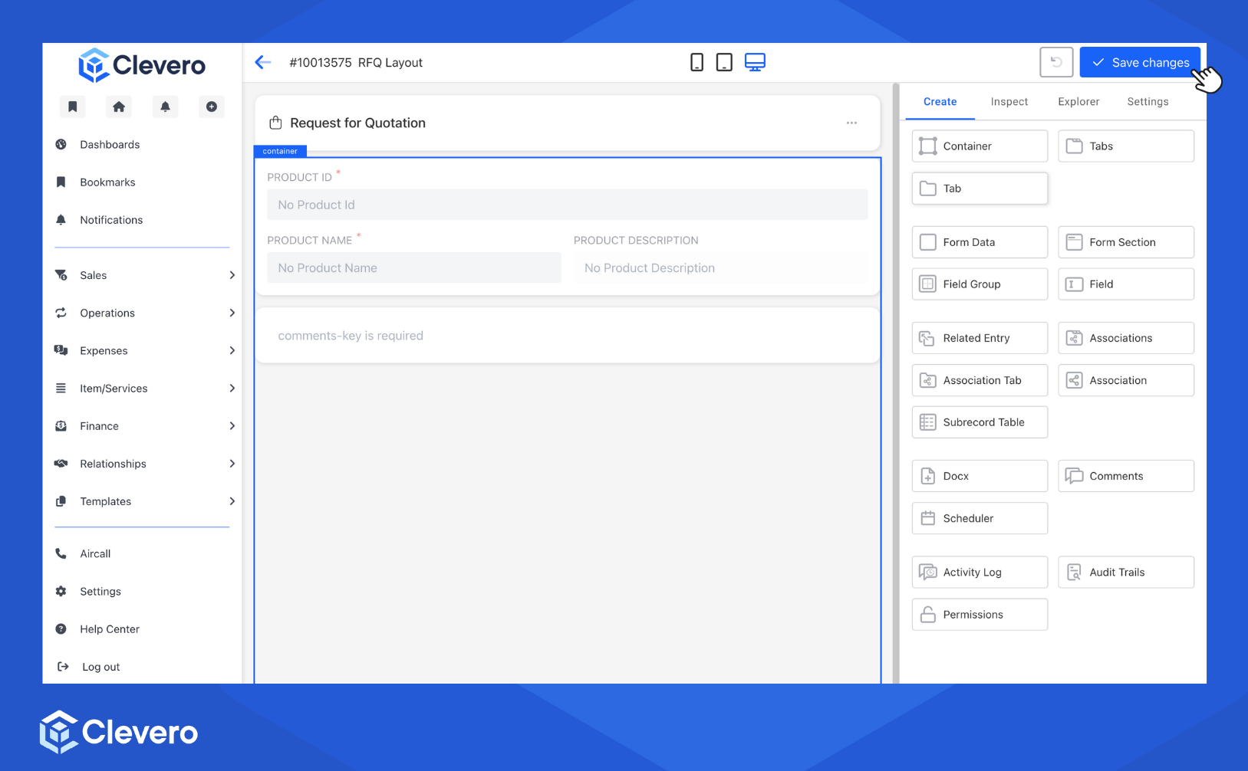Add a Tabs component

pos(1126,146)
